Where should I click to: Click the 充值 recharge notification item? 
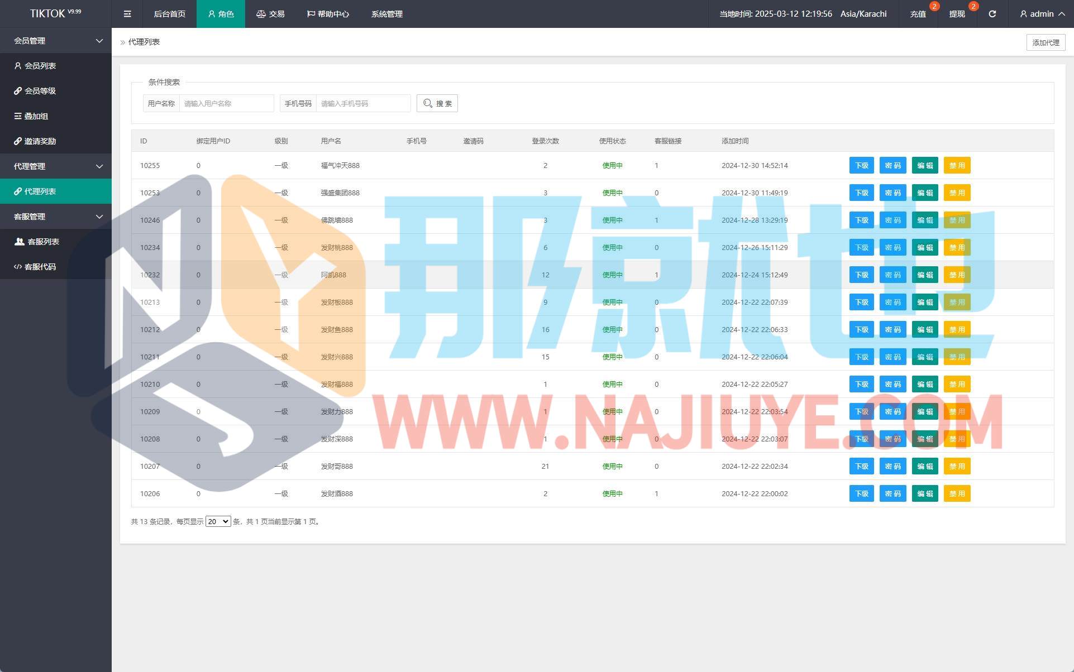(918, 14)
